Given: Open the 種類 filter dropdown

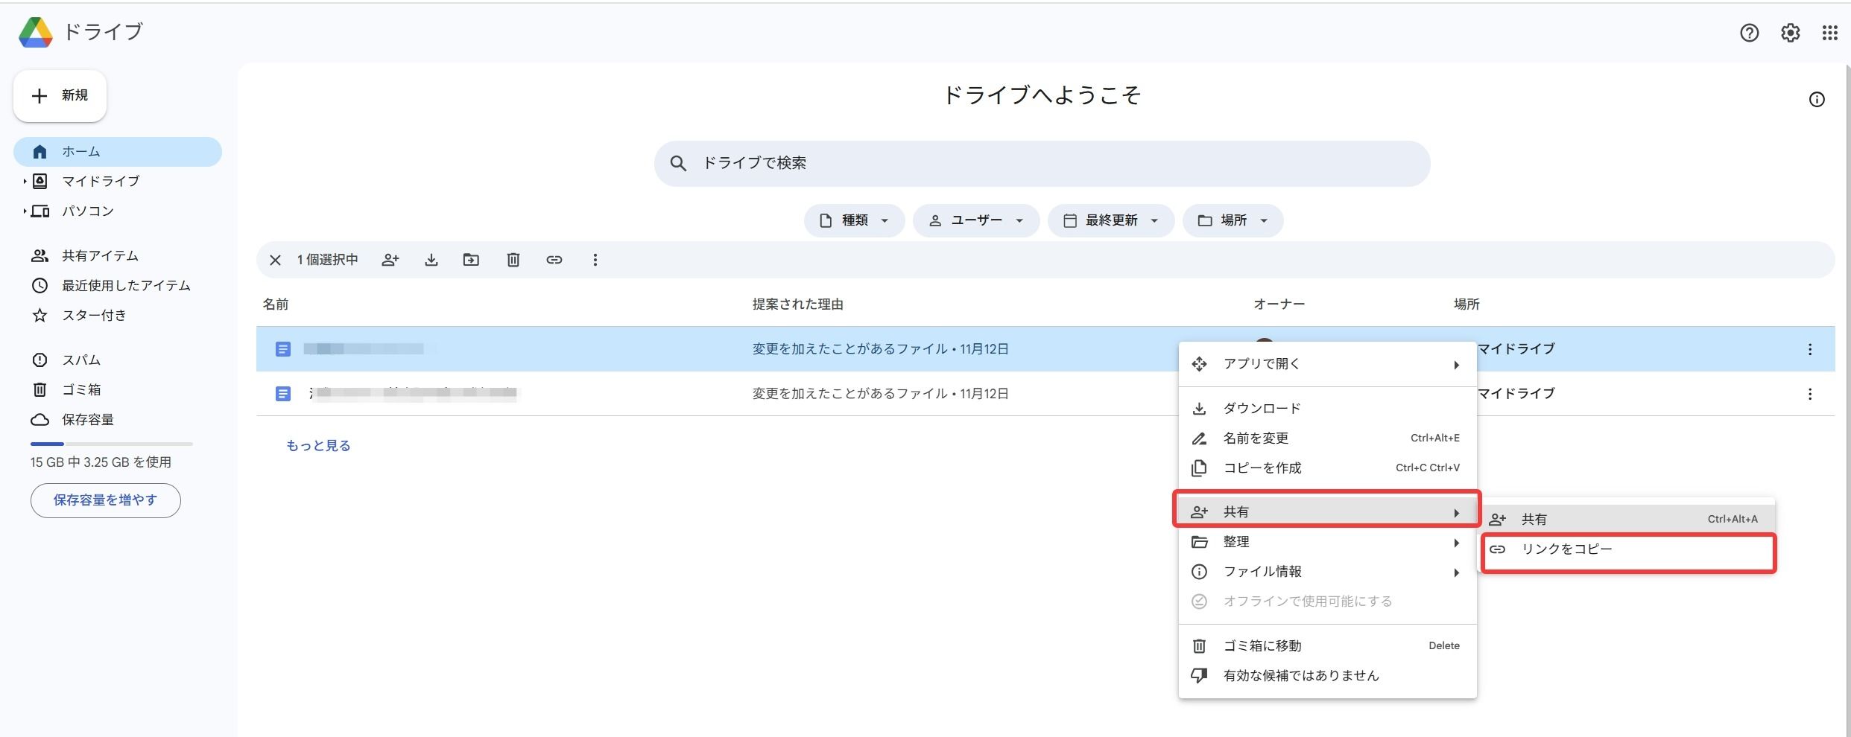Looking at the screenshot, I should click(x=854, y=220).
